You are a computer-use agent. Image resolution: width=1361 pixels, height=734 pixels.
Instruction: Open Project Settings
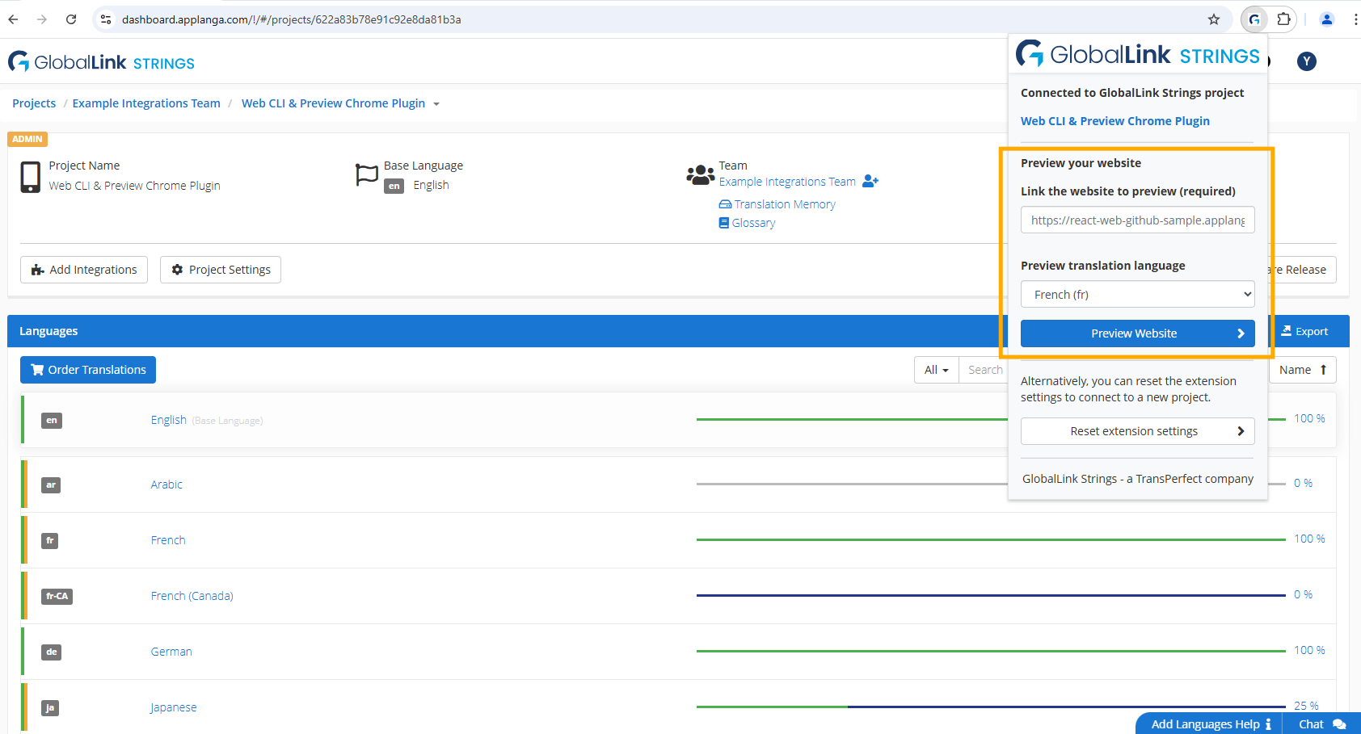221,270
